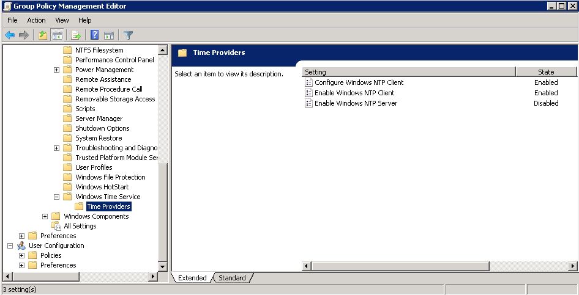Toggle Show/Hide Action Pane toolbar icon
Screen dimensions: 579x295
[x=109, y=35]
